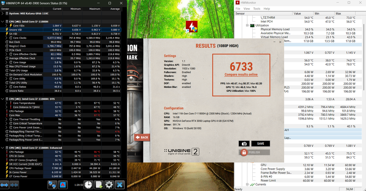This screenshot has width=366, height=191.
Task: Open the HWMonitor Tools menu
Action: [257, 9]
